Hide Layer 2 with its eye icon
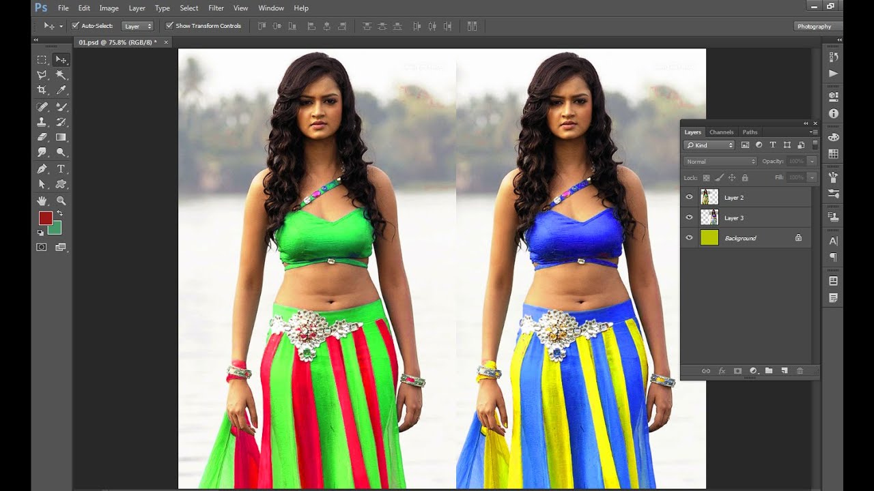 point(689,197)
